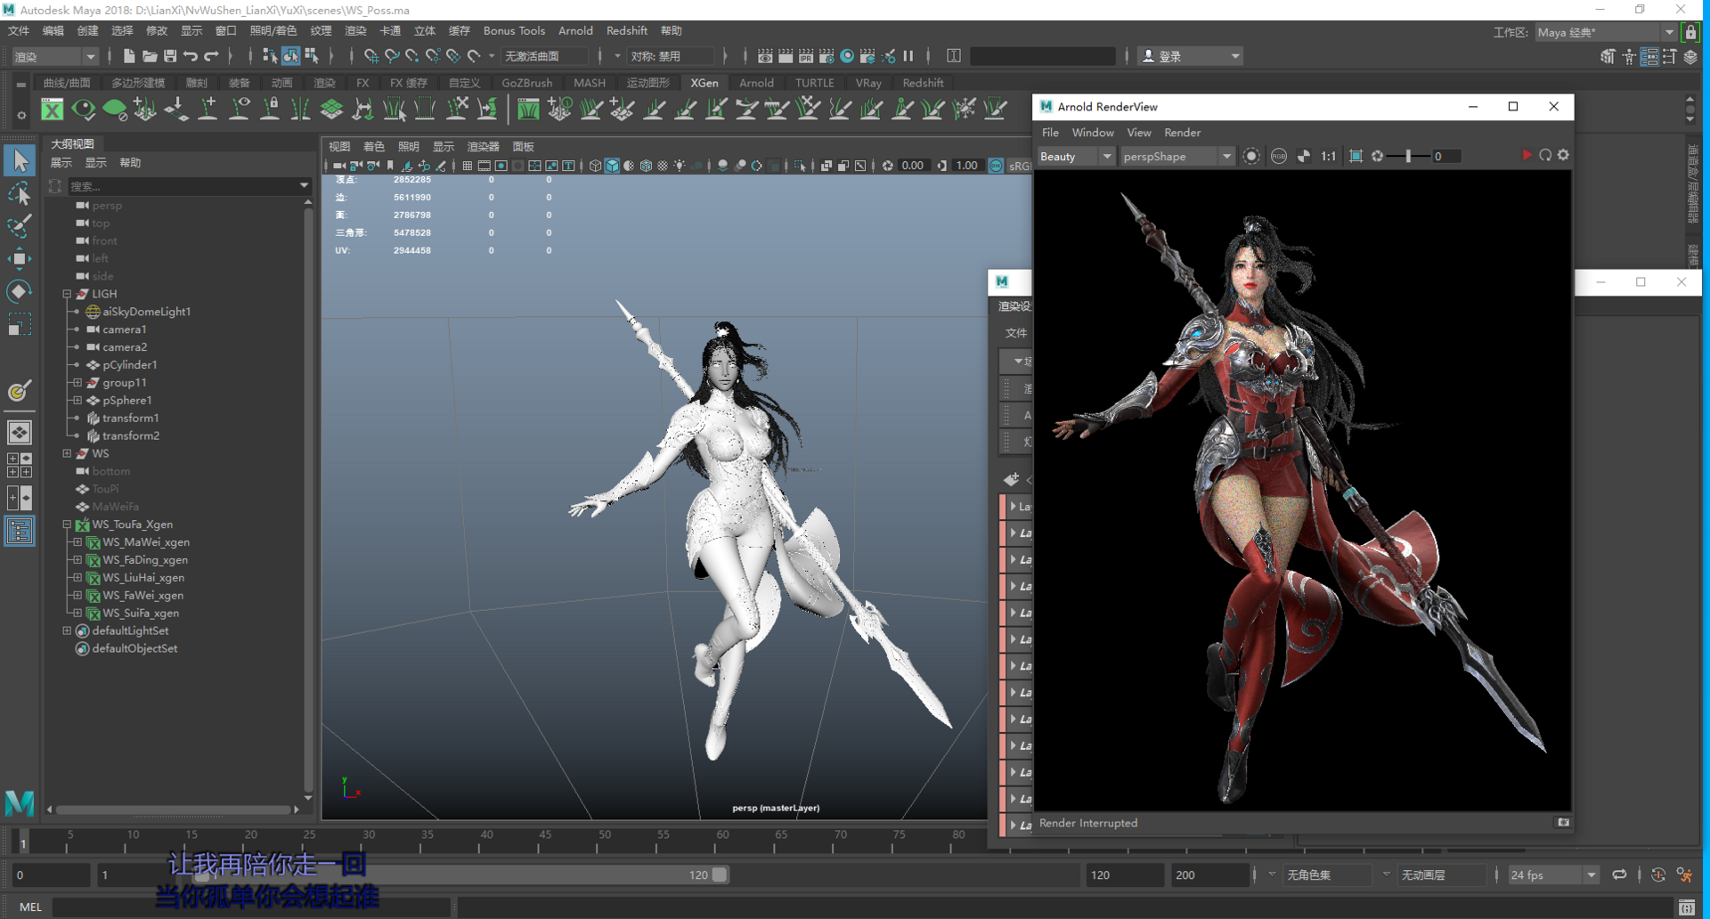Switch to the Arnold shelf tab
Viewport: 1710px width, 919px height.
click(756, 83)
